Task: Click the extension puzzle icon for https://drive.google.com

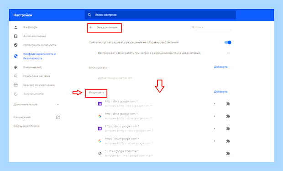Action: tap(228, 141)
